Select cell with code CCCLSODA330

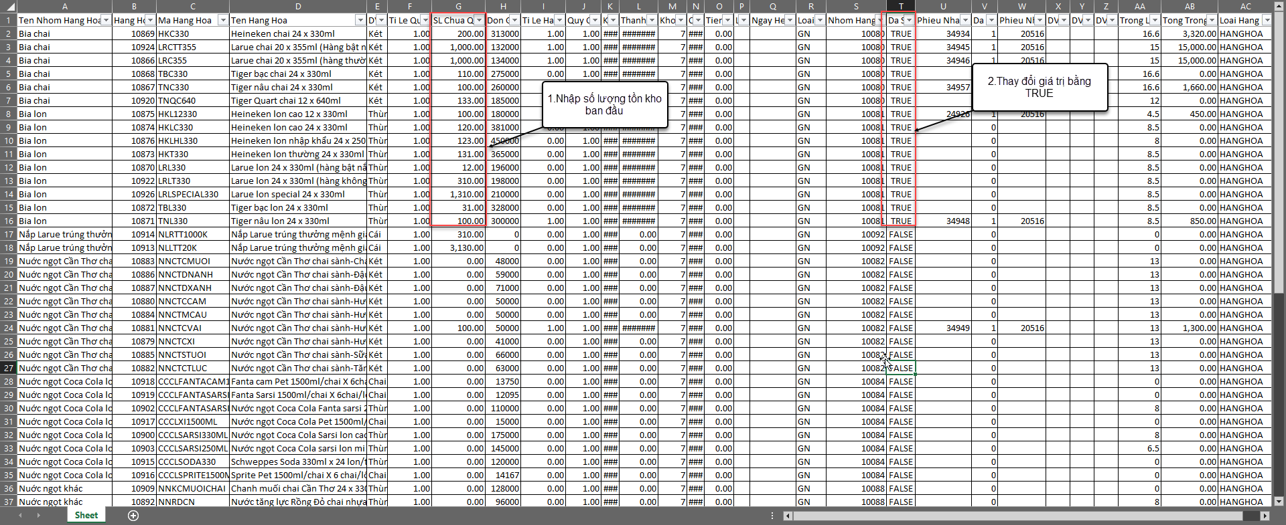(x=193, y=461)
